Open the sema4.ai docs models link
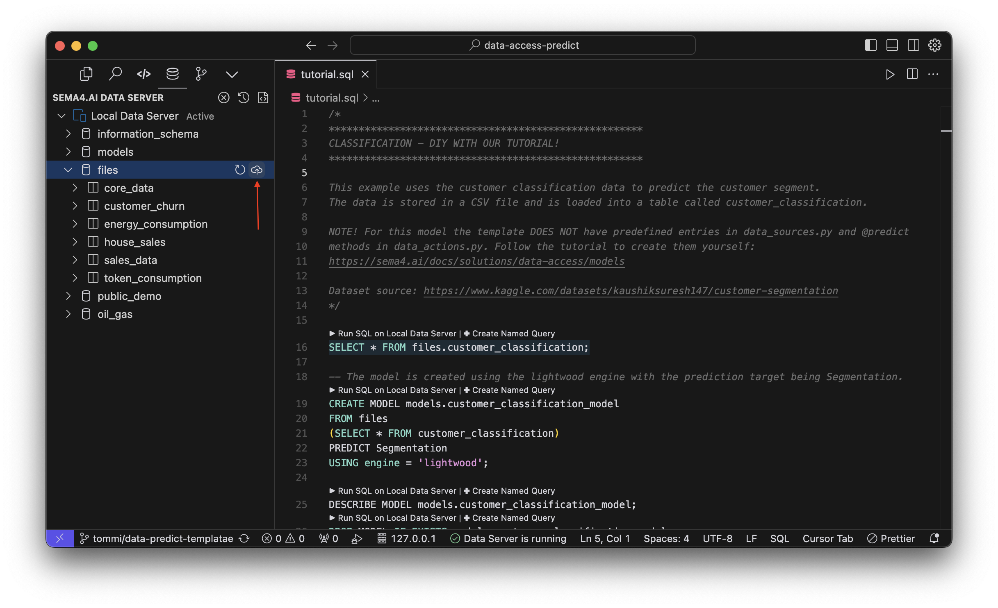This screenshot has height=608, width=998. (476, 261)
